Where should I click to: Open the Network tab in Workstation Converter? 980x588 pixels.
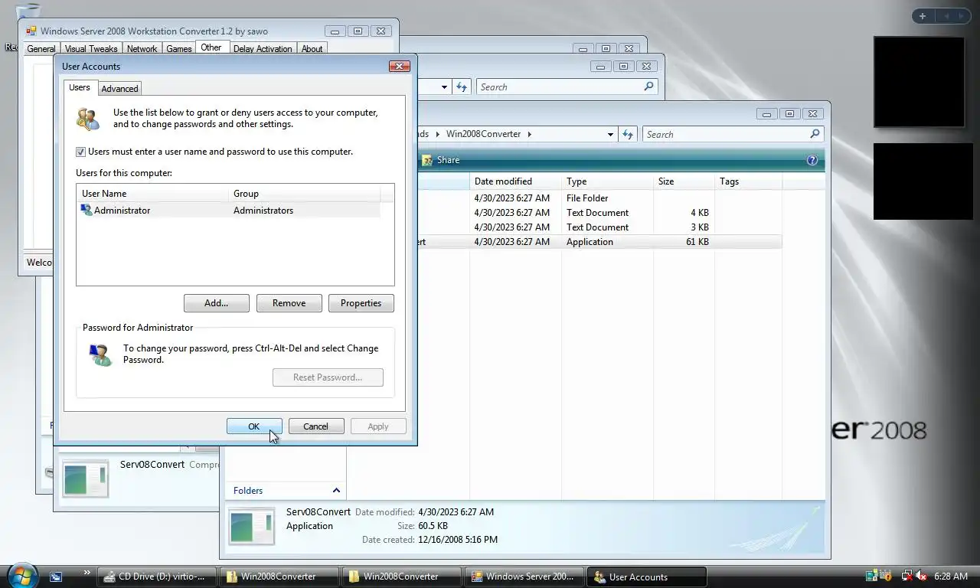pos(142,48)
